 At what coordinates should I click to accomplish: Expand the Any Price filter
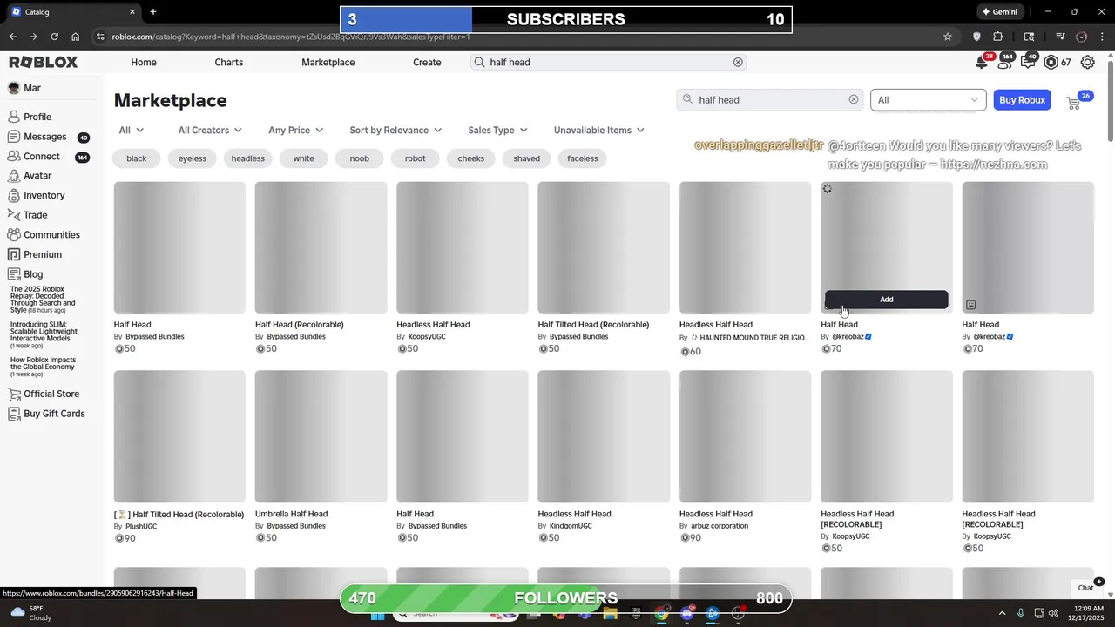(296, 131)
